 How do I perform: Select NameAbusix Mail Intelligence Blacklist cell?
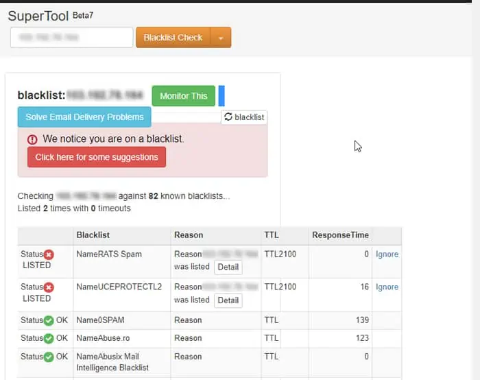coord(122,362)
